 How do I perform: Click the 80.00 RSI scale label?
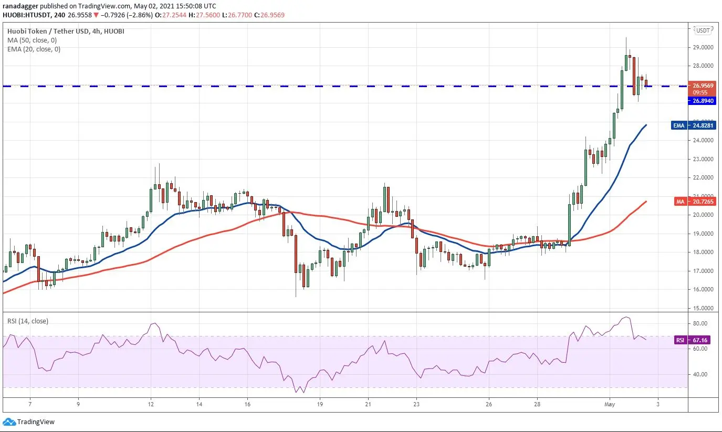click(x=699, y=323)
